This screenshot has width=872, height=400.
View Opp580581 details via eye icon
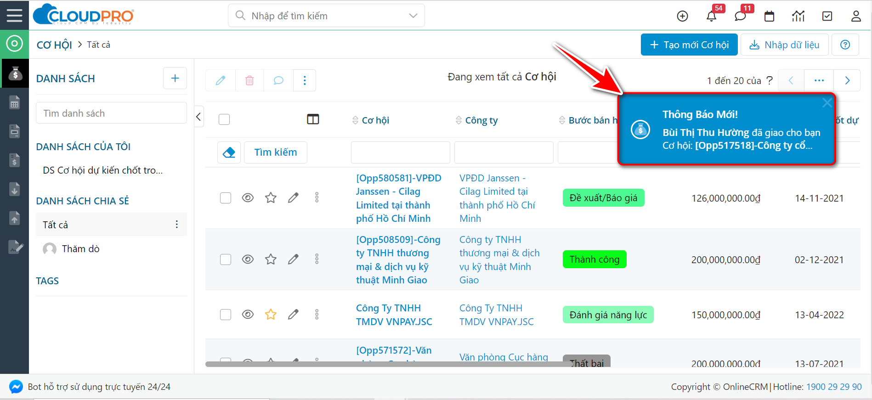[x=248, y=198]
